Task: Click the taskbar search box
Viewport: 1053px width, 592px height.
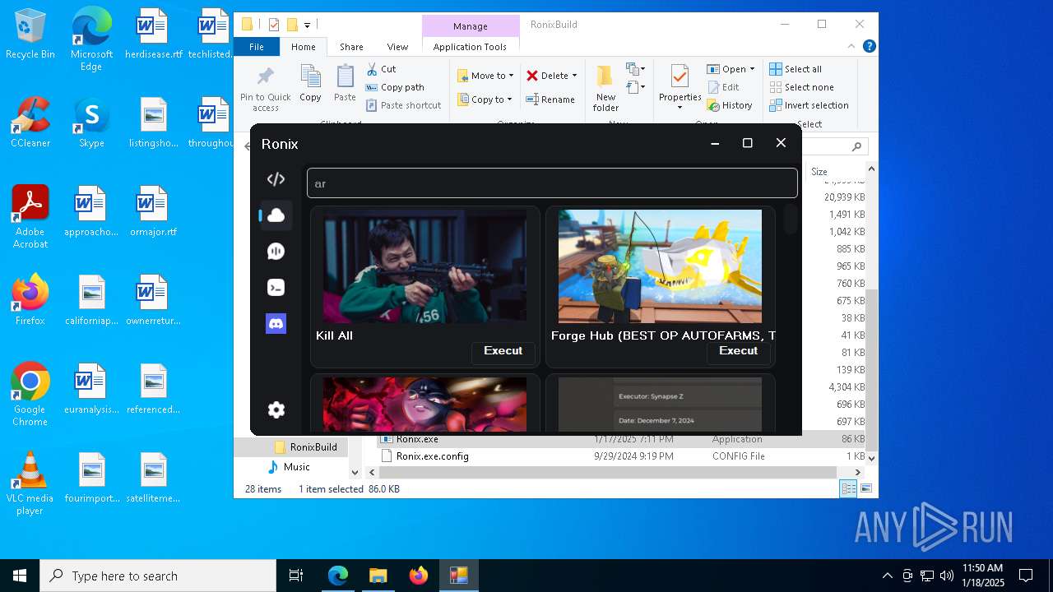Action: tap(158, 576)
